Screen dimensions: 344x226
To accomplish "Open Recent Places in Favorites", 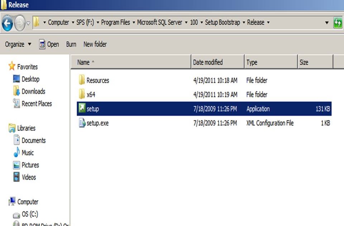I will (37, 104).
